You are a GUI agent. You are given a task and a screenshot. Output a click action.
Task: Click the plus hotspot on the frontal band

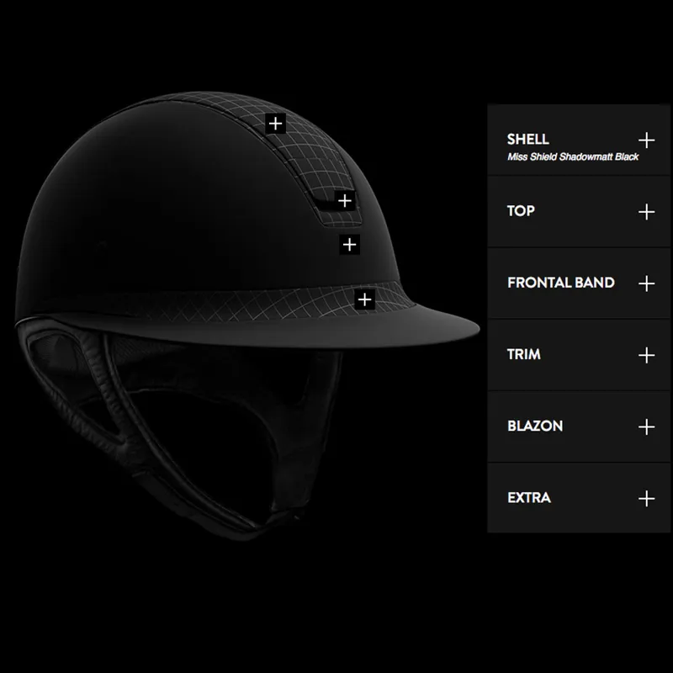[364, 299]
